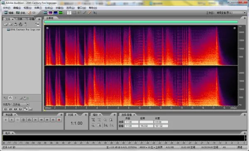The image size is (249, 151).
Task: Choose the marquee selection tool
Action: [74, 12]
